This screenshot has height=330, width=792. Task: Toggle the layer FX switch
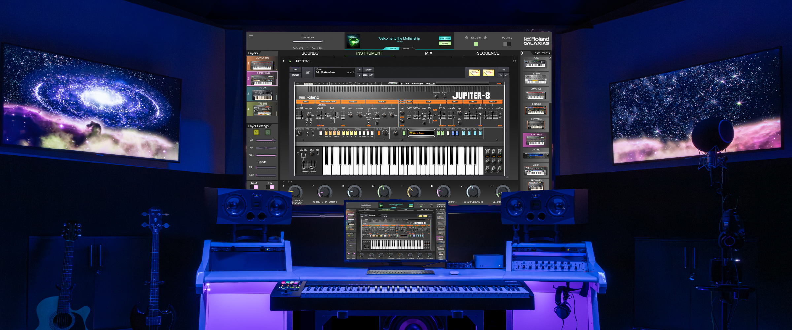click(270, 187)
